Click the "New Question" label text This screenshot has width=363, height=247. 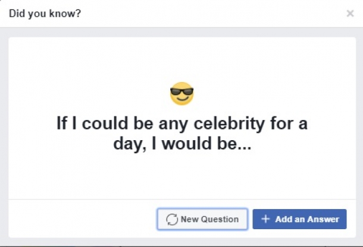point(209,219)
